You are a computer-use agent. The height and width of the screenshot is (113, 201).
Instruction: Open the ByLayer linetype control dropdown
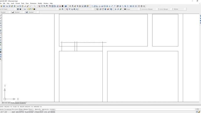149,9
